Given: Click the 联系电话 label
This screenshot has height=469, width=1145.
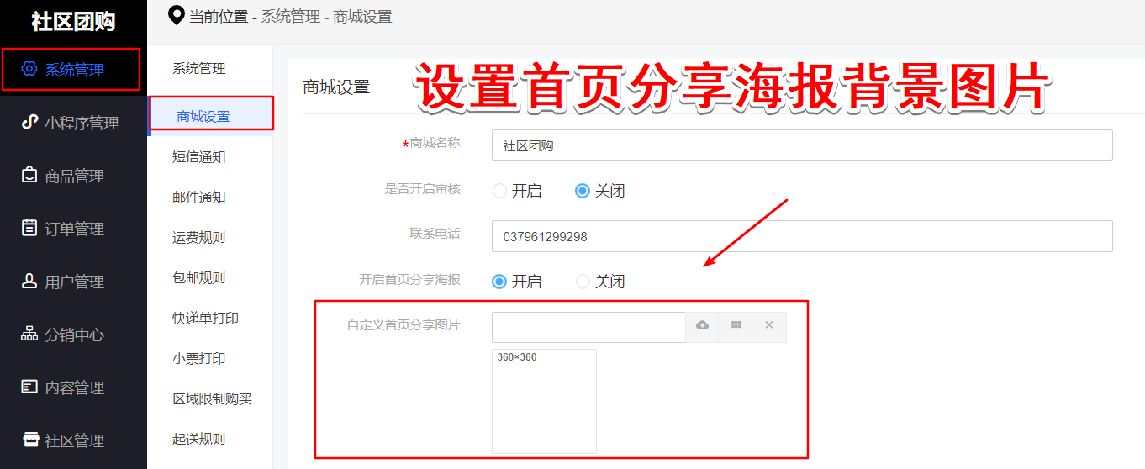Looking at the screenshot, I should (435, 234).
